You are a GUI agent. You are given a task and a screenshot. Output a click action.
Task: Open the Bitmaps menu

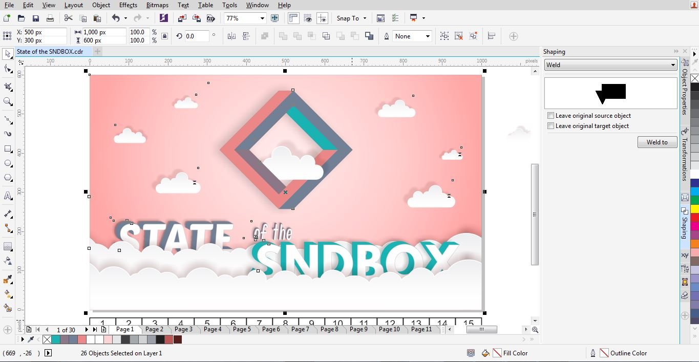point(157,5)
